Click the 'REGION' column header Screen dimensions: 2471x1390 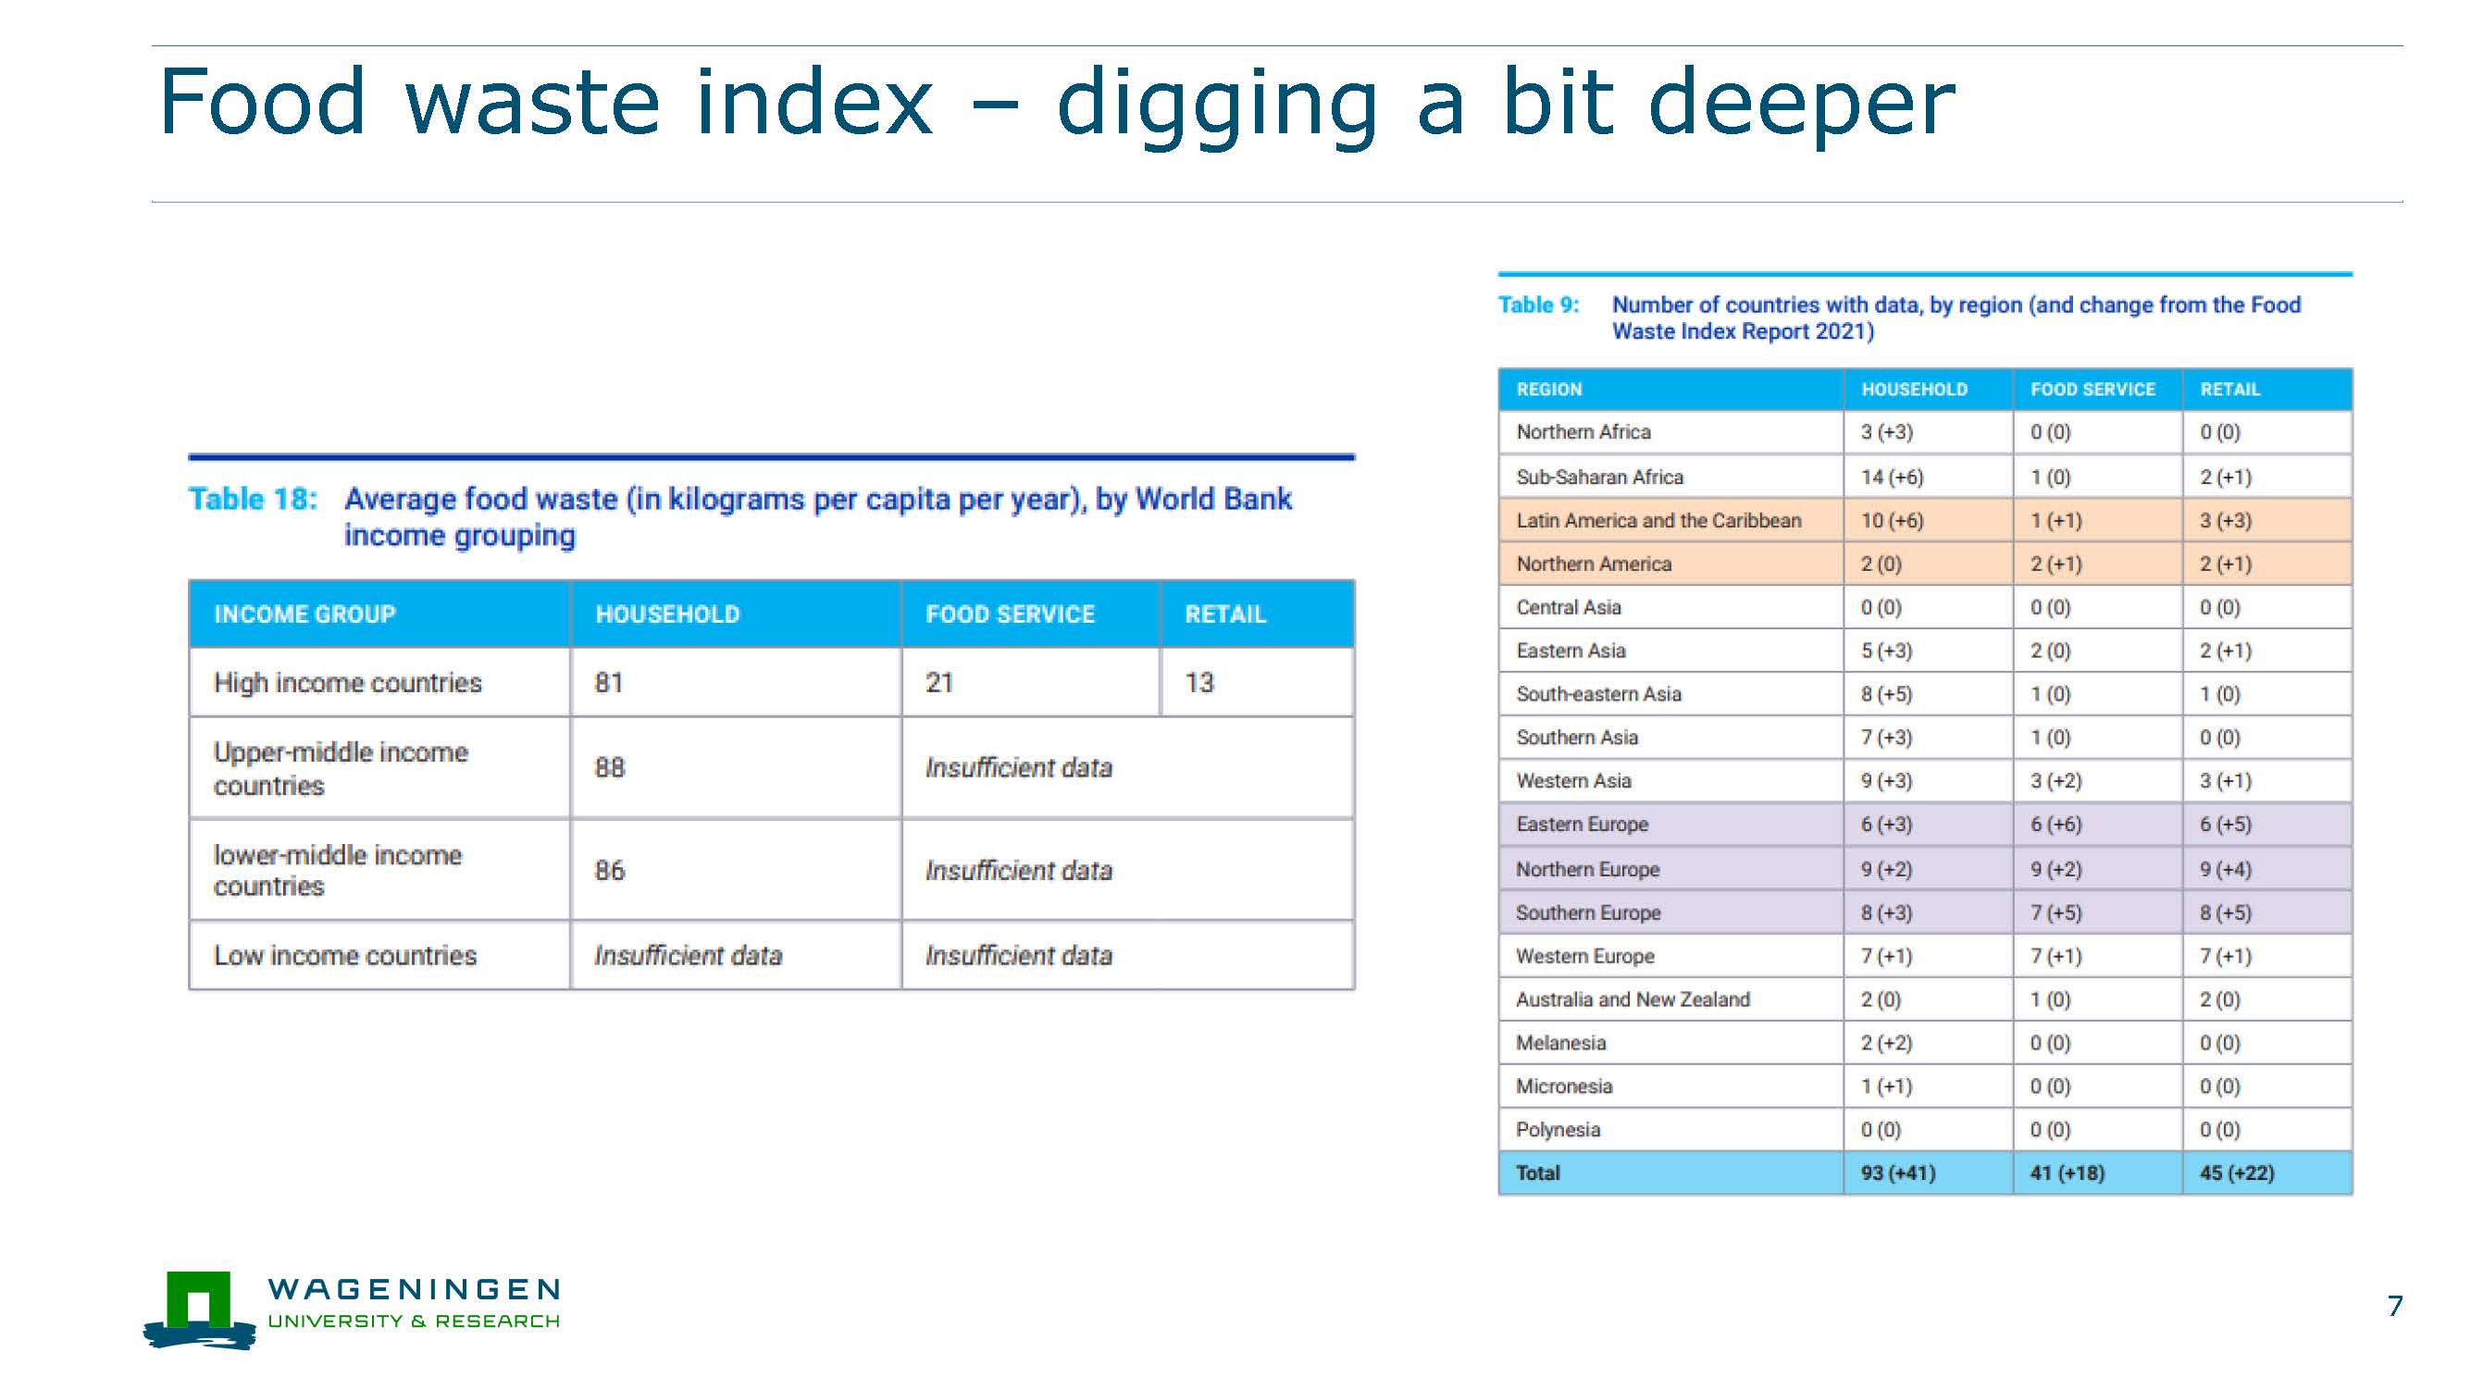point(1549,390)
